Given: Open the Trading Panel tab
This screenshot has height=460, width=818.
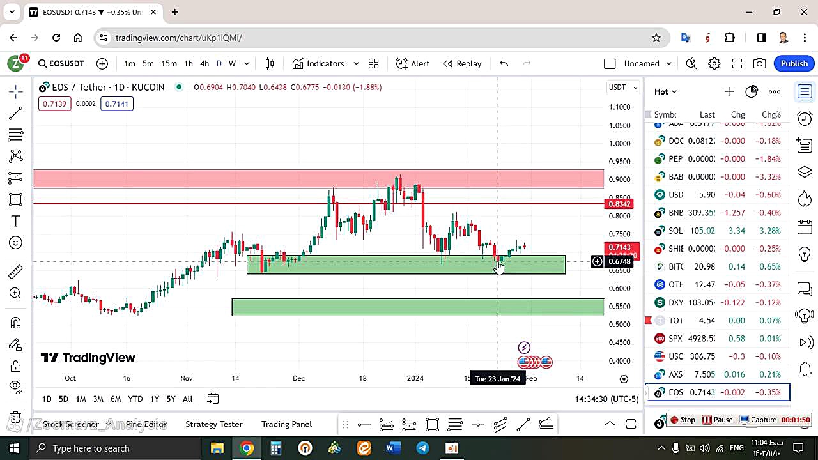Looking at the screenshot, I should pyautogui.click(x=287, y=424).
